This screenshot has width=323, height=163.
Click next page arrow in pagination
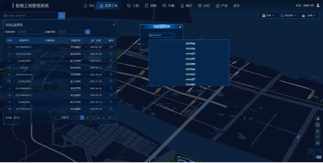point(114,117)
